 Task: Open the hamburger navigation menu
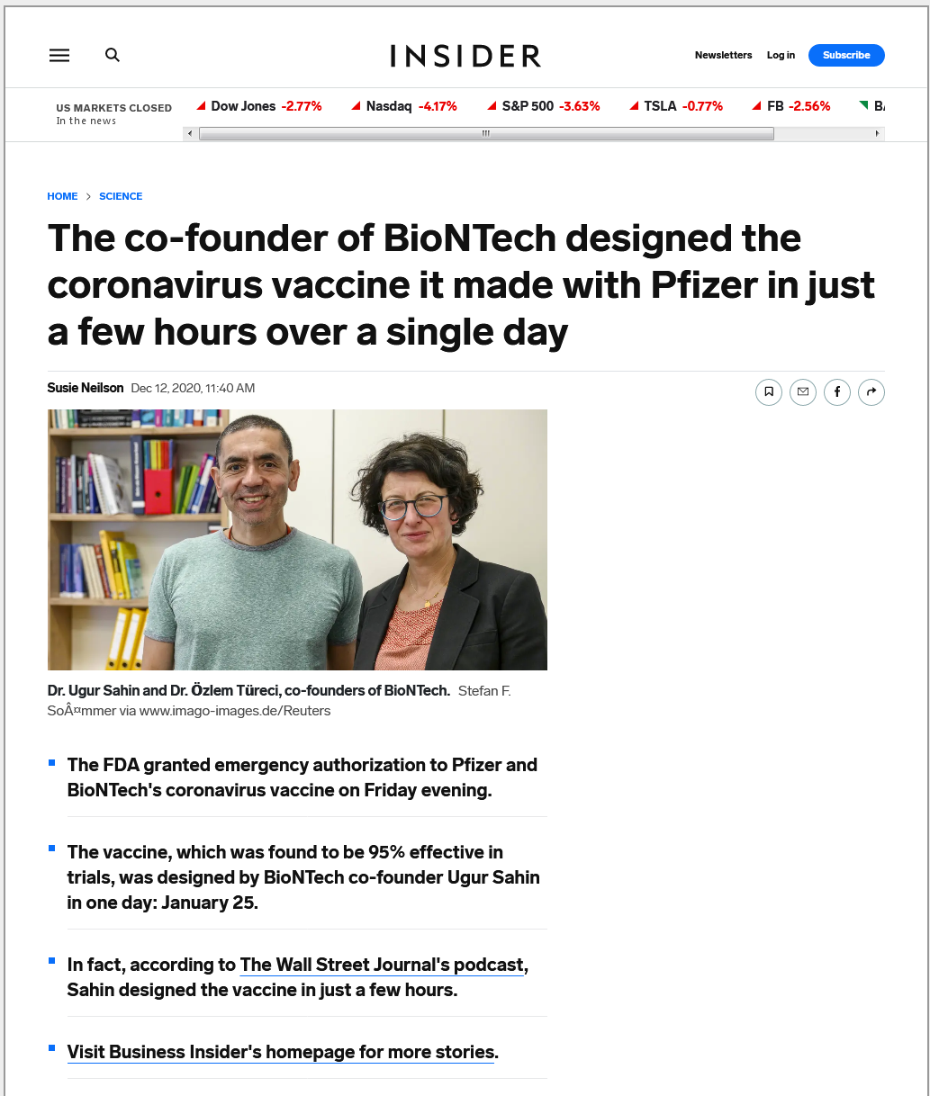tap(59, 55)
